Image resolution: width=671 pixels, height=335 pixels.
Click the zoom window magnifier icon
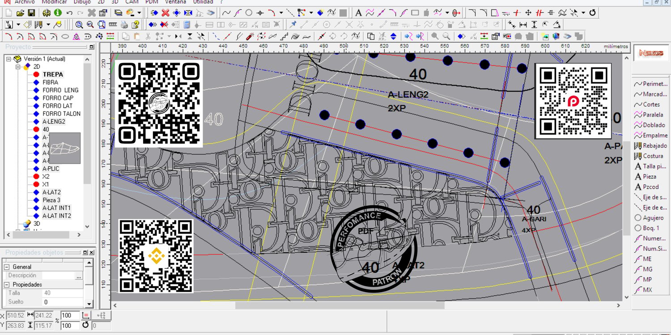click(79, 24)
